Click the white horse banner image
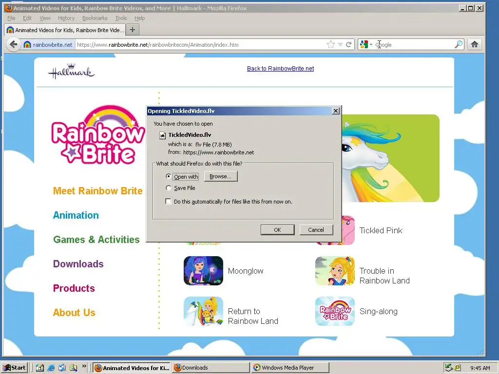Screen dimensions: 499x374 coord(390,158)
